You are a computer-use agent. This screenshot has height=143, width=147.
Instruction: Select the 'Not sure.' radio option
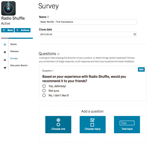point(44,91)
